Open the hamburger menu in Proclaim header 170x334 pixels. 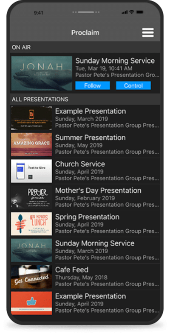148,32
